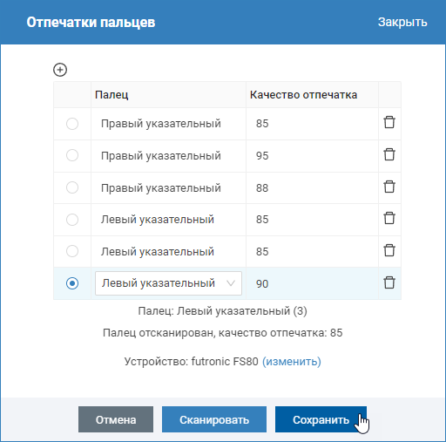The image size is (446, 442).
Task: Click the Сохранить button
Action: (321, 419)
